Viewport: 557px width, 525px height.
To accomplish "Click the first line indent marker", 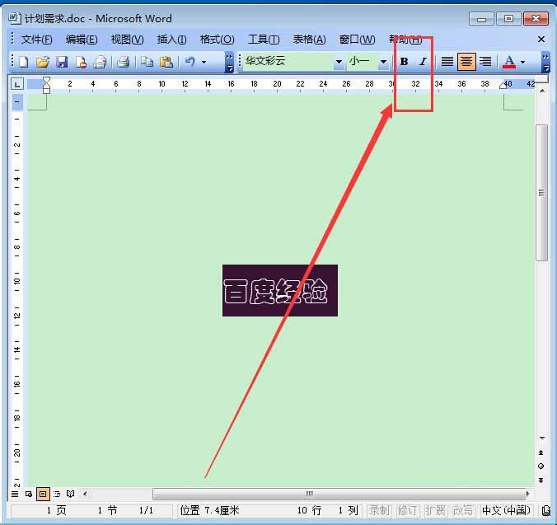I will click(x=46, y=80).
